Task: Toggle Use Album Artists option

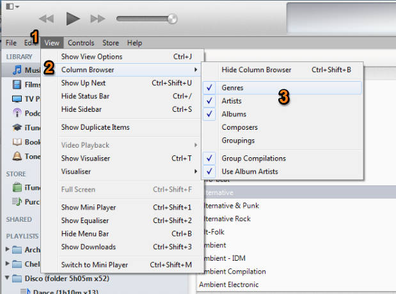Action: click(282, 171)
